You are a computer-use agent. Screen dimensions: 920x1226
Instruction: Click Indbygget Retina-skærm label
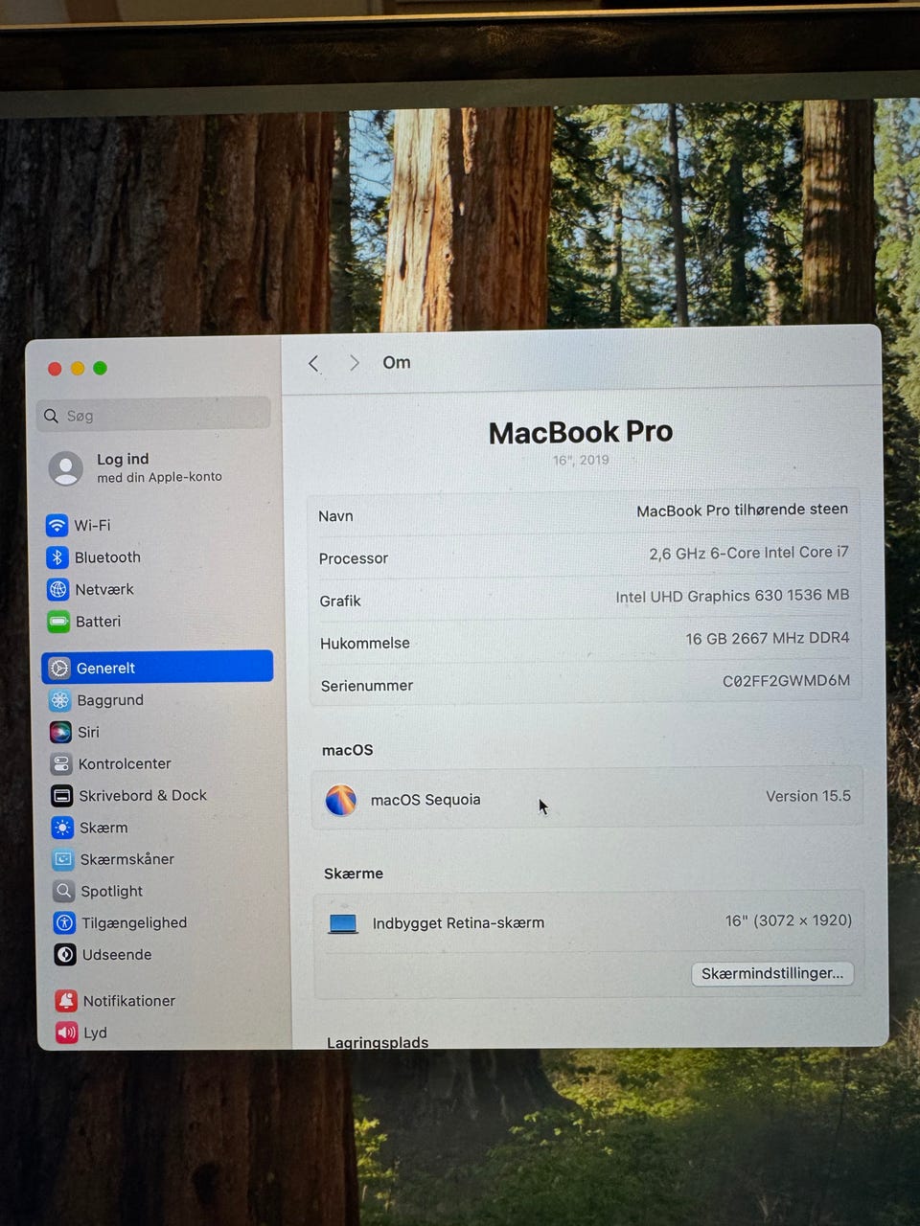(458, 923)
